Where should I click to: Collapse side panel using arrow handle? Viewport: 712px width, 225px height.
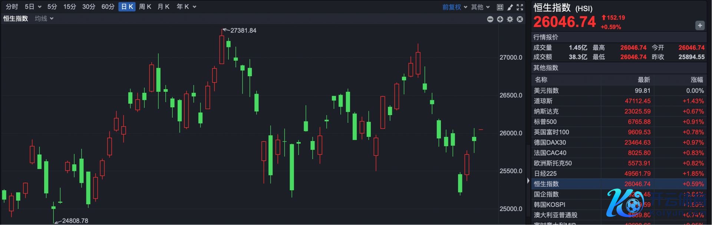tap(528, 181)
